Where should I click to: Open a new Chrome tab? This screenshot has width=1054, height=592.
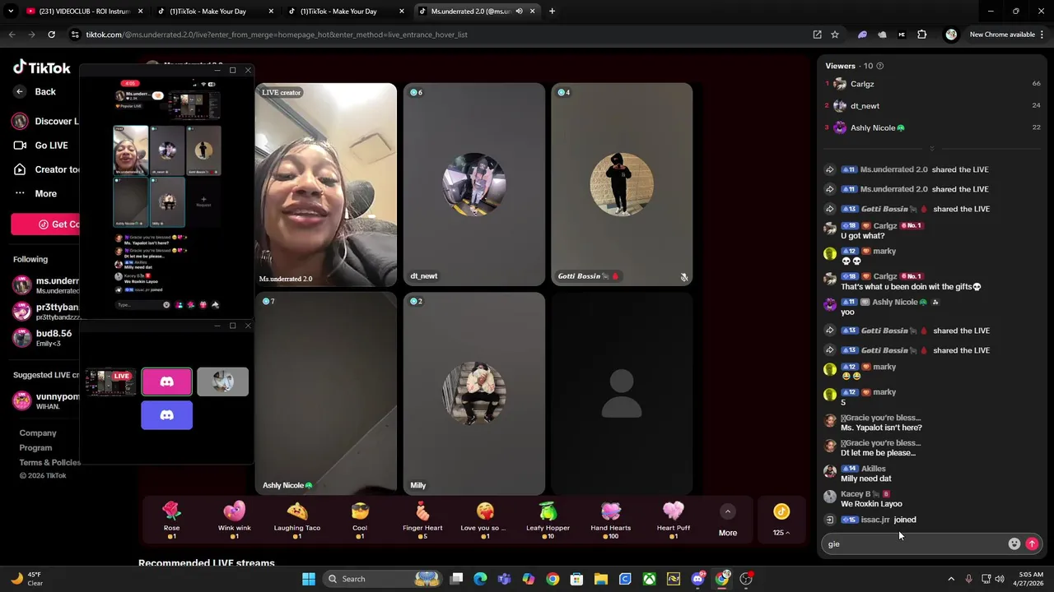[552, 12]
